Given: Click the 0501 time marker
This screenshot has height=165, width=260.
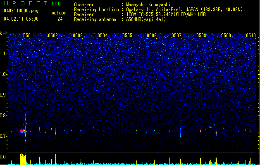Looking at the screenshot, I should (x=28, y=35).
